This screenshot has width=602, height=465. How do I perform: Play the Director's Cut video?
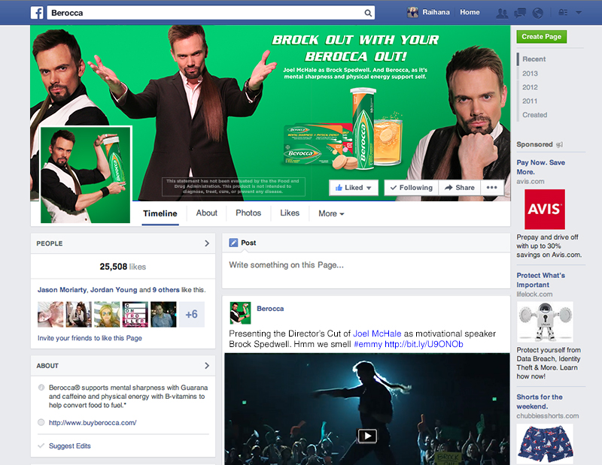pyautogui.click(x=367, y=436)
